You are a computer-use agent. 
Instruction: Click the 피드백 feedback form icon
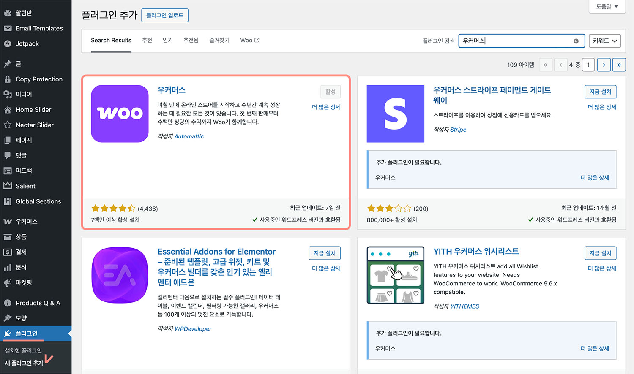pos(8,171)
